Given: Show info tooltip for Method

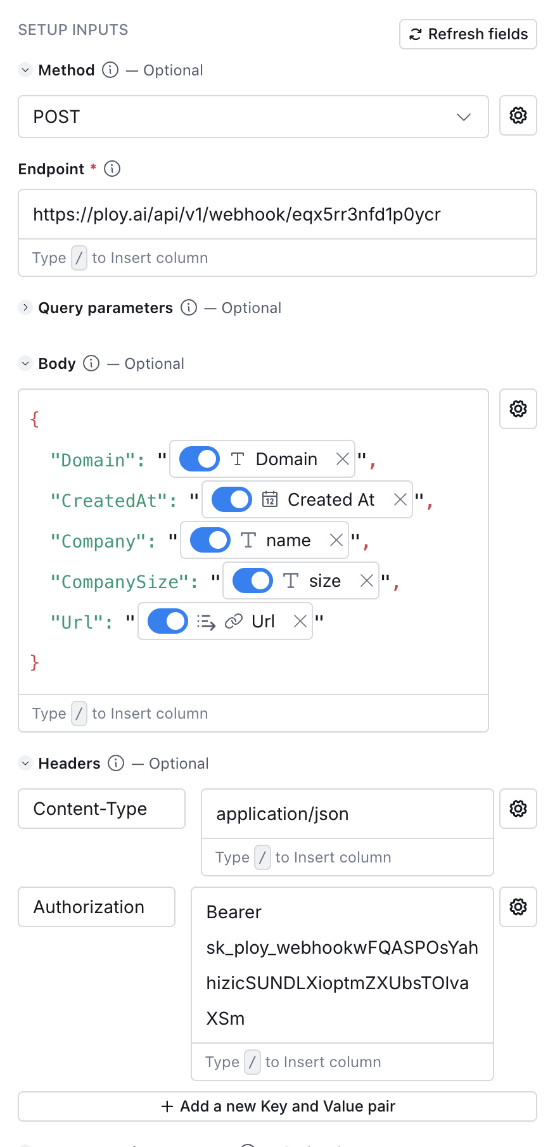Looking at the screenshot, I should 110,70.
